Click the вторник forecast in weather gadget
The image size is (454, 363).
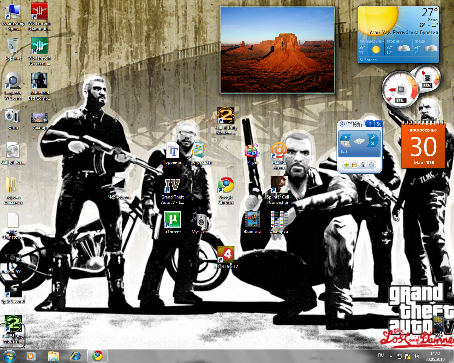pos(399,47)
